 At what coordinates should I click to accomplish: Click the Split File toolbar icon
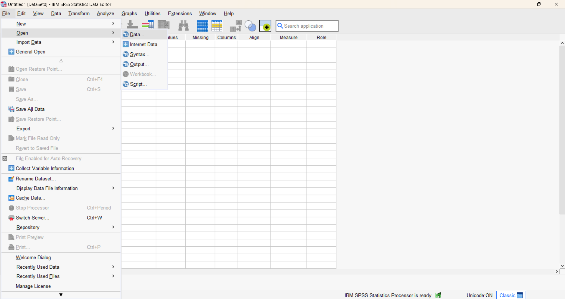click(202, 26)
